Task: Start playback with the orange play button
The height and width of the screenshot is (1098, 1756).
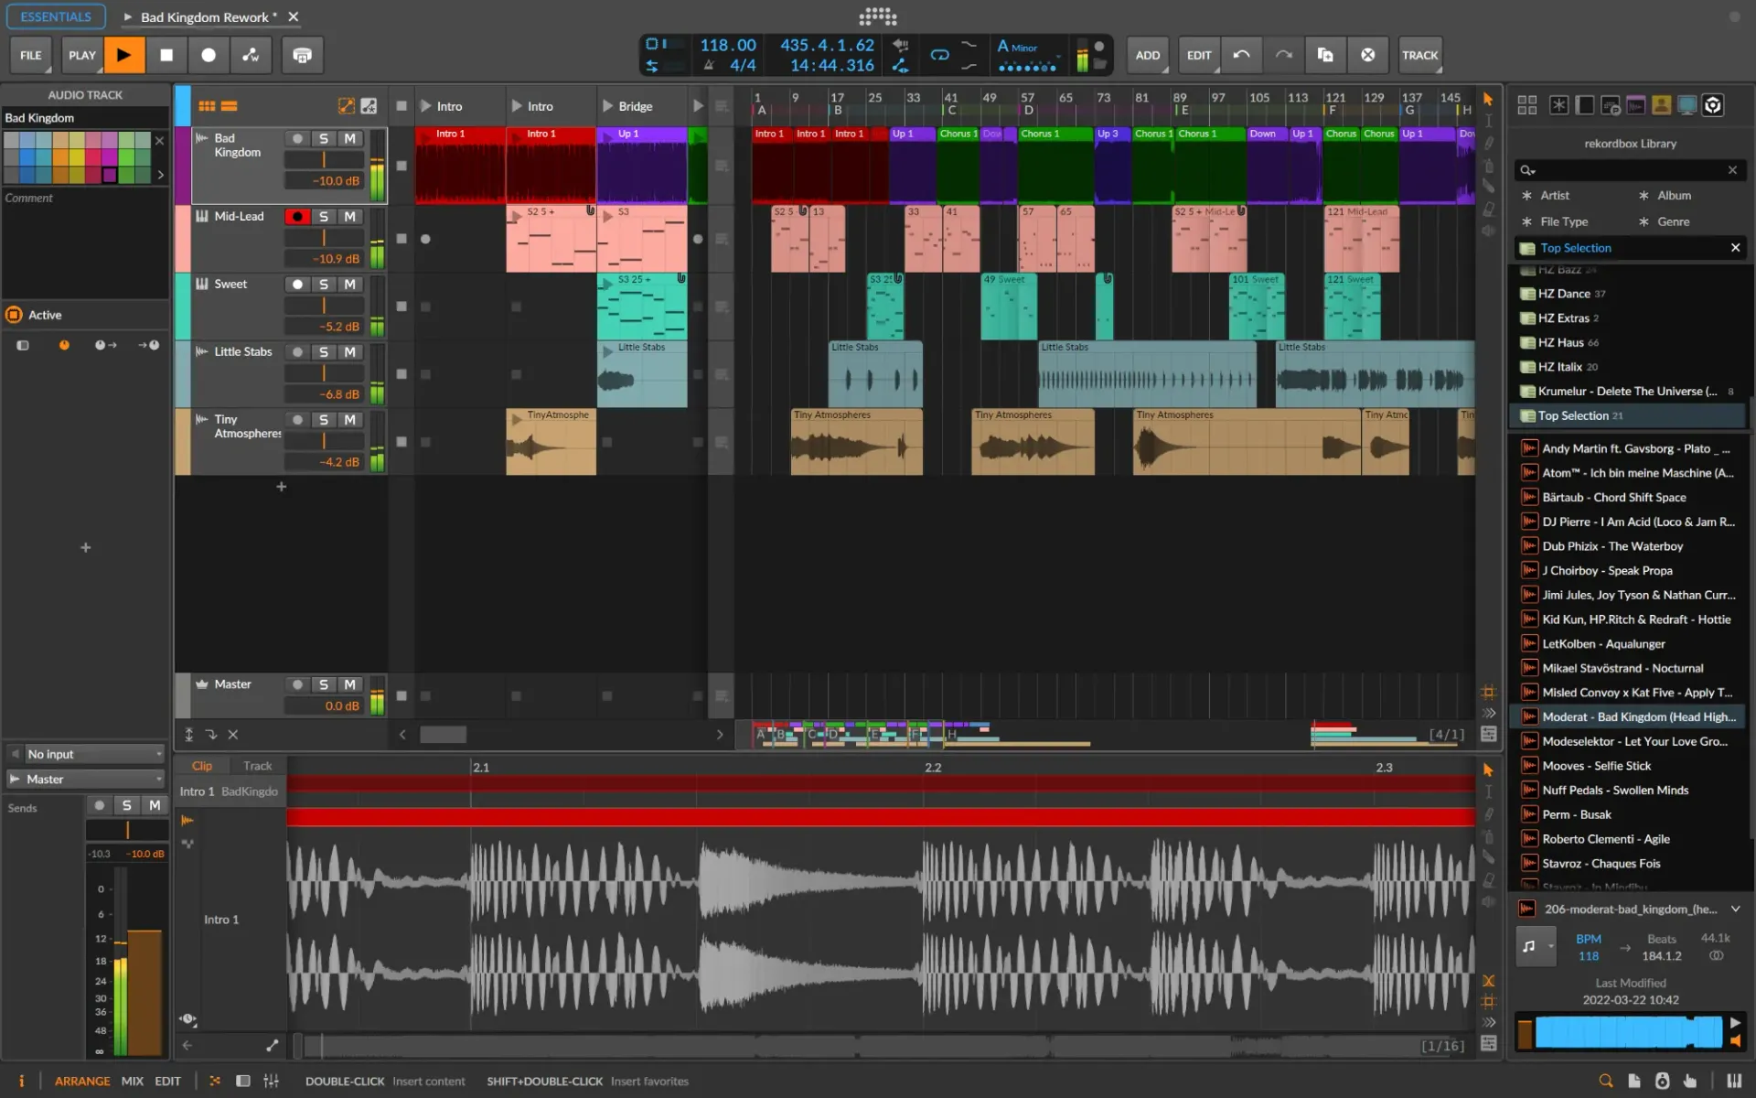Action: coord(124,55)
